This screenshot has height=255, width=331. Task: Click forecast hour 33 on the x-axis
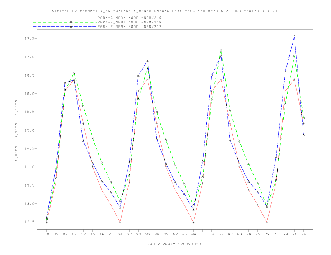(148, 234)
